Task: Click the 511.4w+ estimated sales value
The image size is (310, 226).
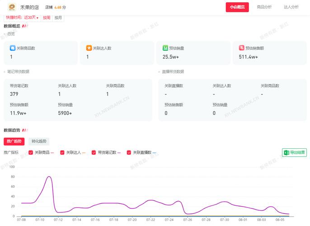Action: (248, 57)
